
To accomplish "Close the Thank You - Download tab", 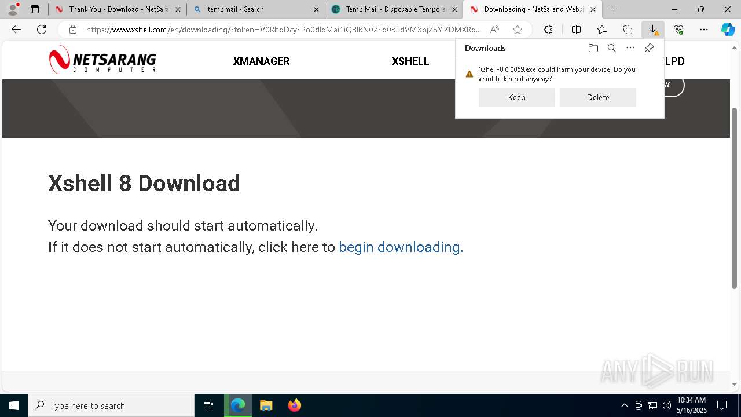I will (x=178, y=9).
